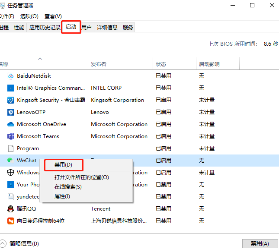Click the '已禁用' status of BaiduNetdisk

[x=164, y=76]
